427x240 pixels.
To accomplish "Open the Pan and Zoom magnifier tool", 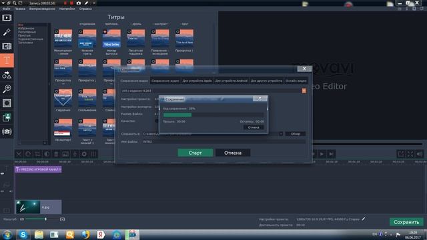I will tap(7, 89).
